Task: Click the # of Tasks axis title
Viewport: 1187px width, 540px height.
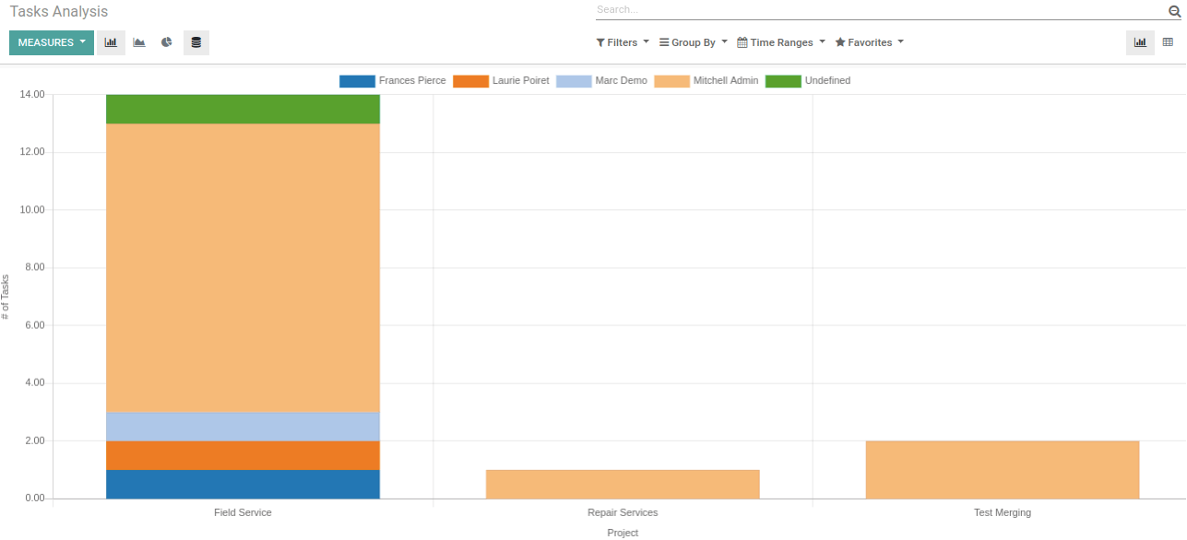Action: pyautogui.click(x=5, y=297)
